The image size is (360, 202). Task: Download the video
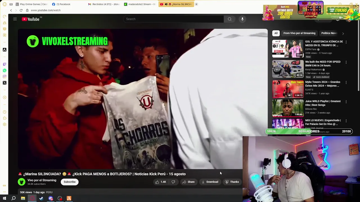point(210,182)
